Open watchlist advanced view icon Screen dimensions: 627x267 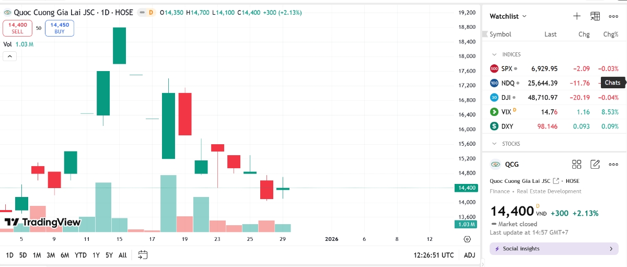(595, 16)
